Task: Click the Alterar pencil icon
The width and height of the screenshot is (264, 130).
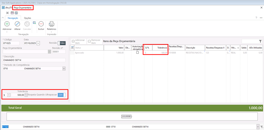Action: (x=17, y=24)
